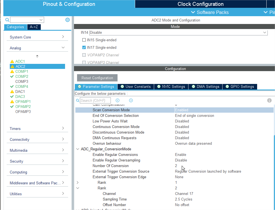275x210 pixels.
Task: Open the NVIC Settings tab
Action: [171, 87]
